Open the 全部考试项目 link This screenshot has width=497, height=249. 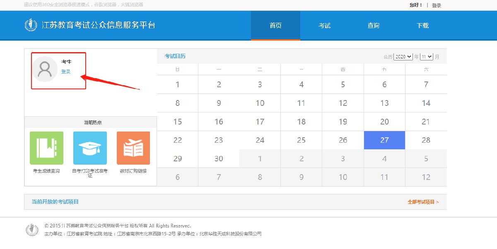[423, 202]
